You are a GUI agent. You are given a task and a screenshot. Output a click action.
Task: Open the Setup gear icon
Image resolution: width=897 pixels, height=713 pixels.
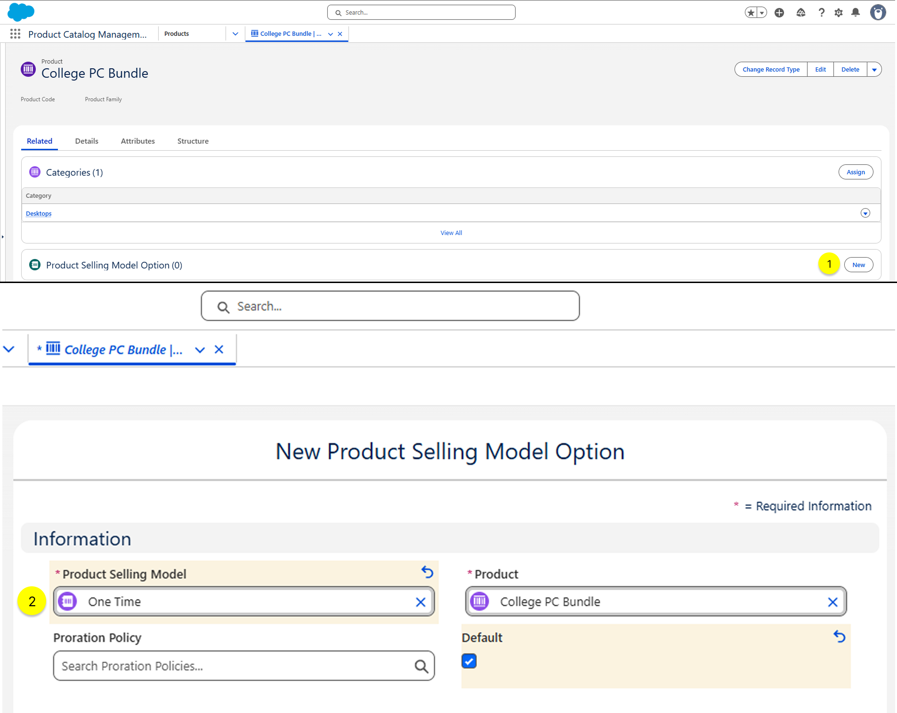click(x=838, y=13)
